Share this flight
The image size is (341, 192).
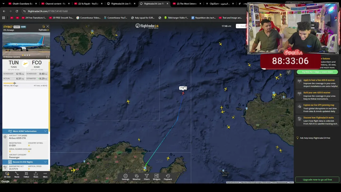(x=36, y=175)
